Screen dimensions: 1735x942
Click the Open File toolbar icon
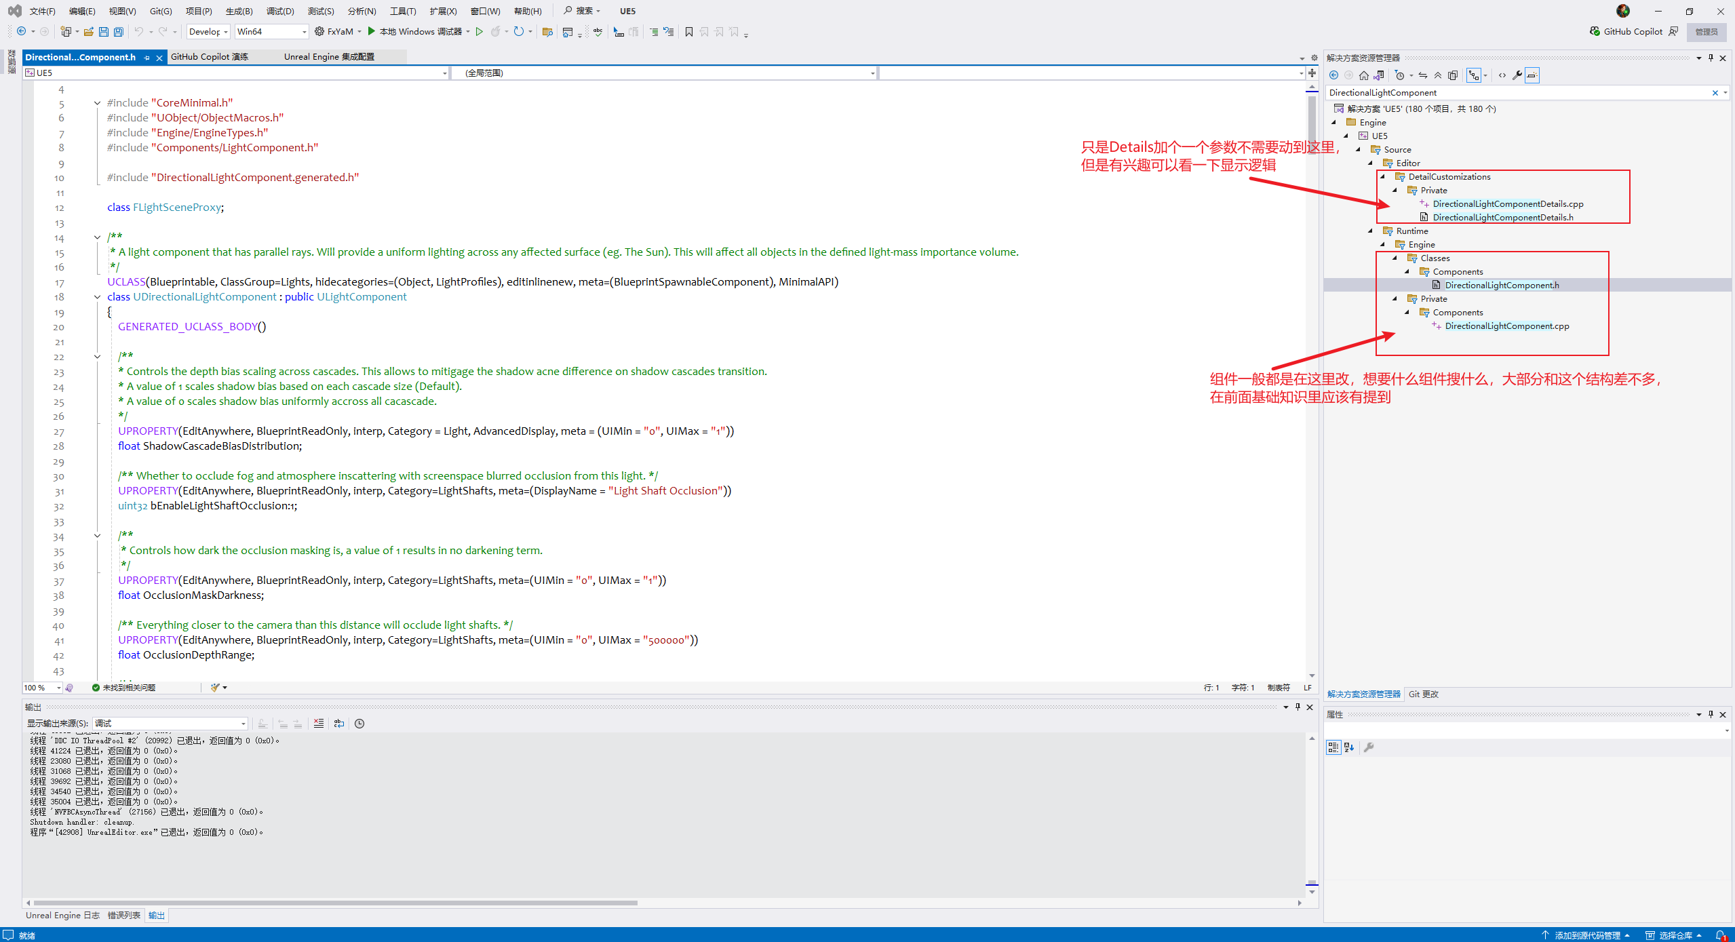89,32
